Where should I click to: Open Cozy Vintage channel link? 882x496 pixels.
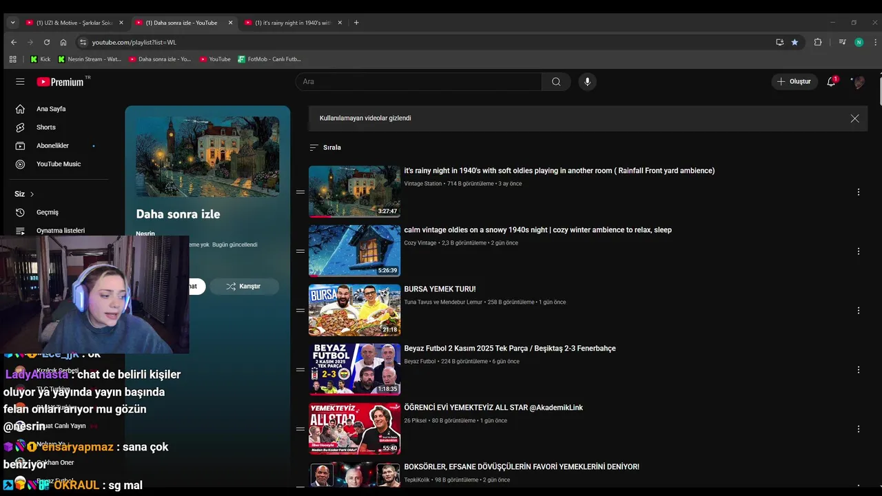tap(420, 243)
